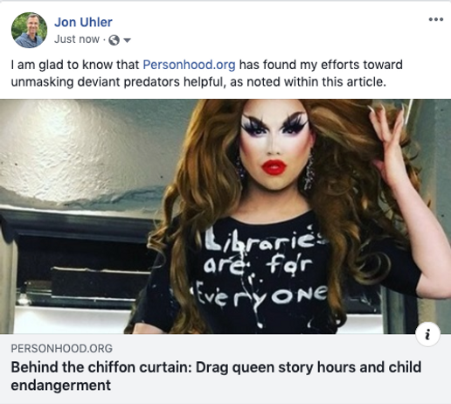Open the 'Just now' timestamp permalink
Image resolution: width=451 pixels, height=404 pixels.
tap(77, 39)
